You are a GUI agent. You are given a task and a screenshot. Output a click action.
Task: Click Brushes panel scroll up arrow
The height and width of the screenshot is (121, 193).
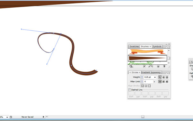[x=169, y=50]
